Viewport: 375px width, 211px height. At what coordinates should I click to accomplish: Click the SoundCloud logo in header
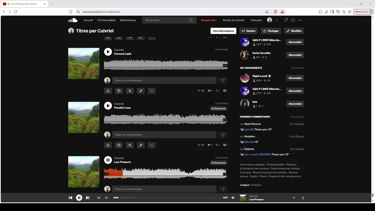[73, 20]
